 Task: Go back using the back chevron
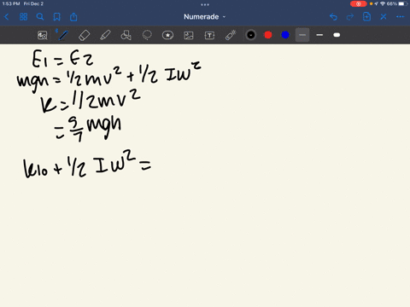click(7, 17)
